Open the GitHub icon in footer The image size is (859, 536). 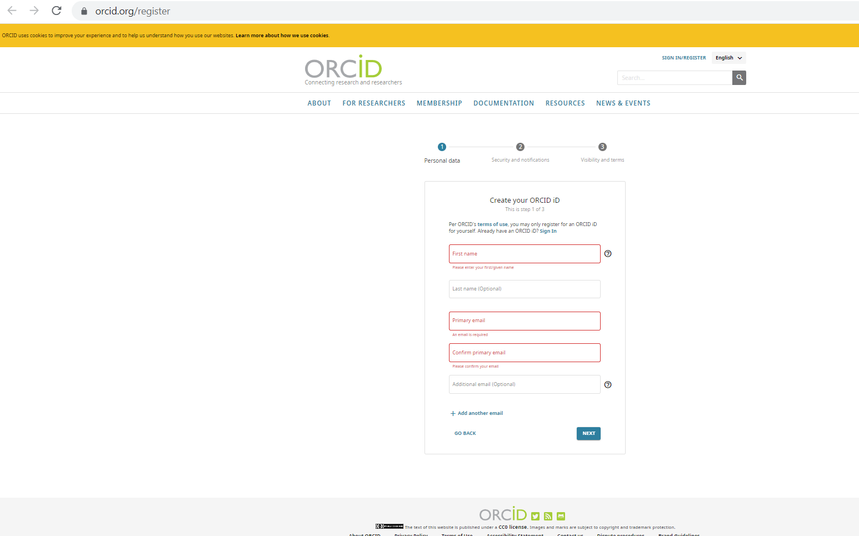pyautogui.click(x=561, y=516)
